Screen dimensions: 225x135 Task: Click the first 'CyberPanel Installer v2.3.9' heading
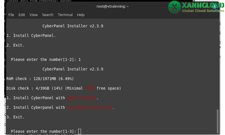(73, 26)
